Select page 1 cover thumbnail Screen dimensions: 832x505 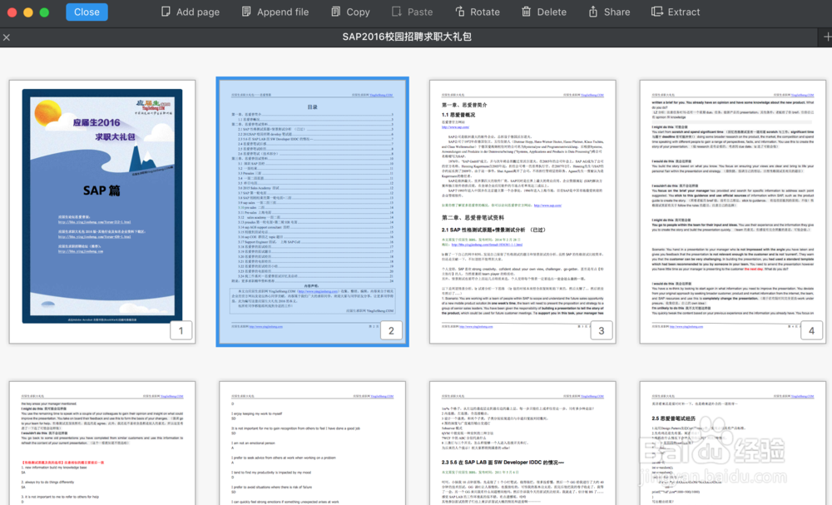point(102,211)
